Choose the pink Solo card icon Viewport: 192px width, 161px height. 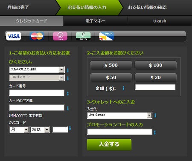click(60, 36)
